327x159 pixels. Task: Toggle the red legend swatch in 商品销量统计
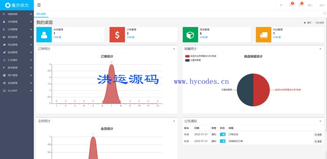point(187,56)
